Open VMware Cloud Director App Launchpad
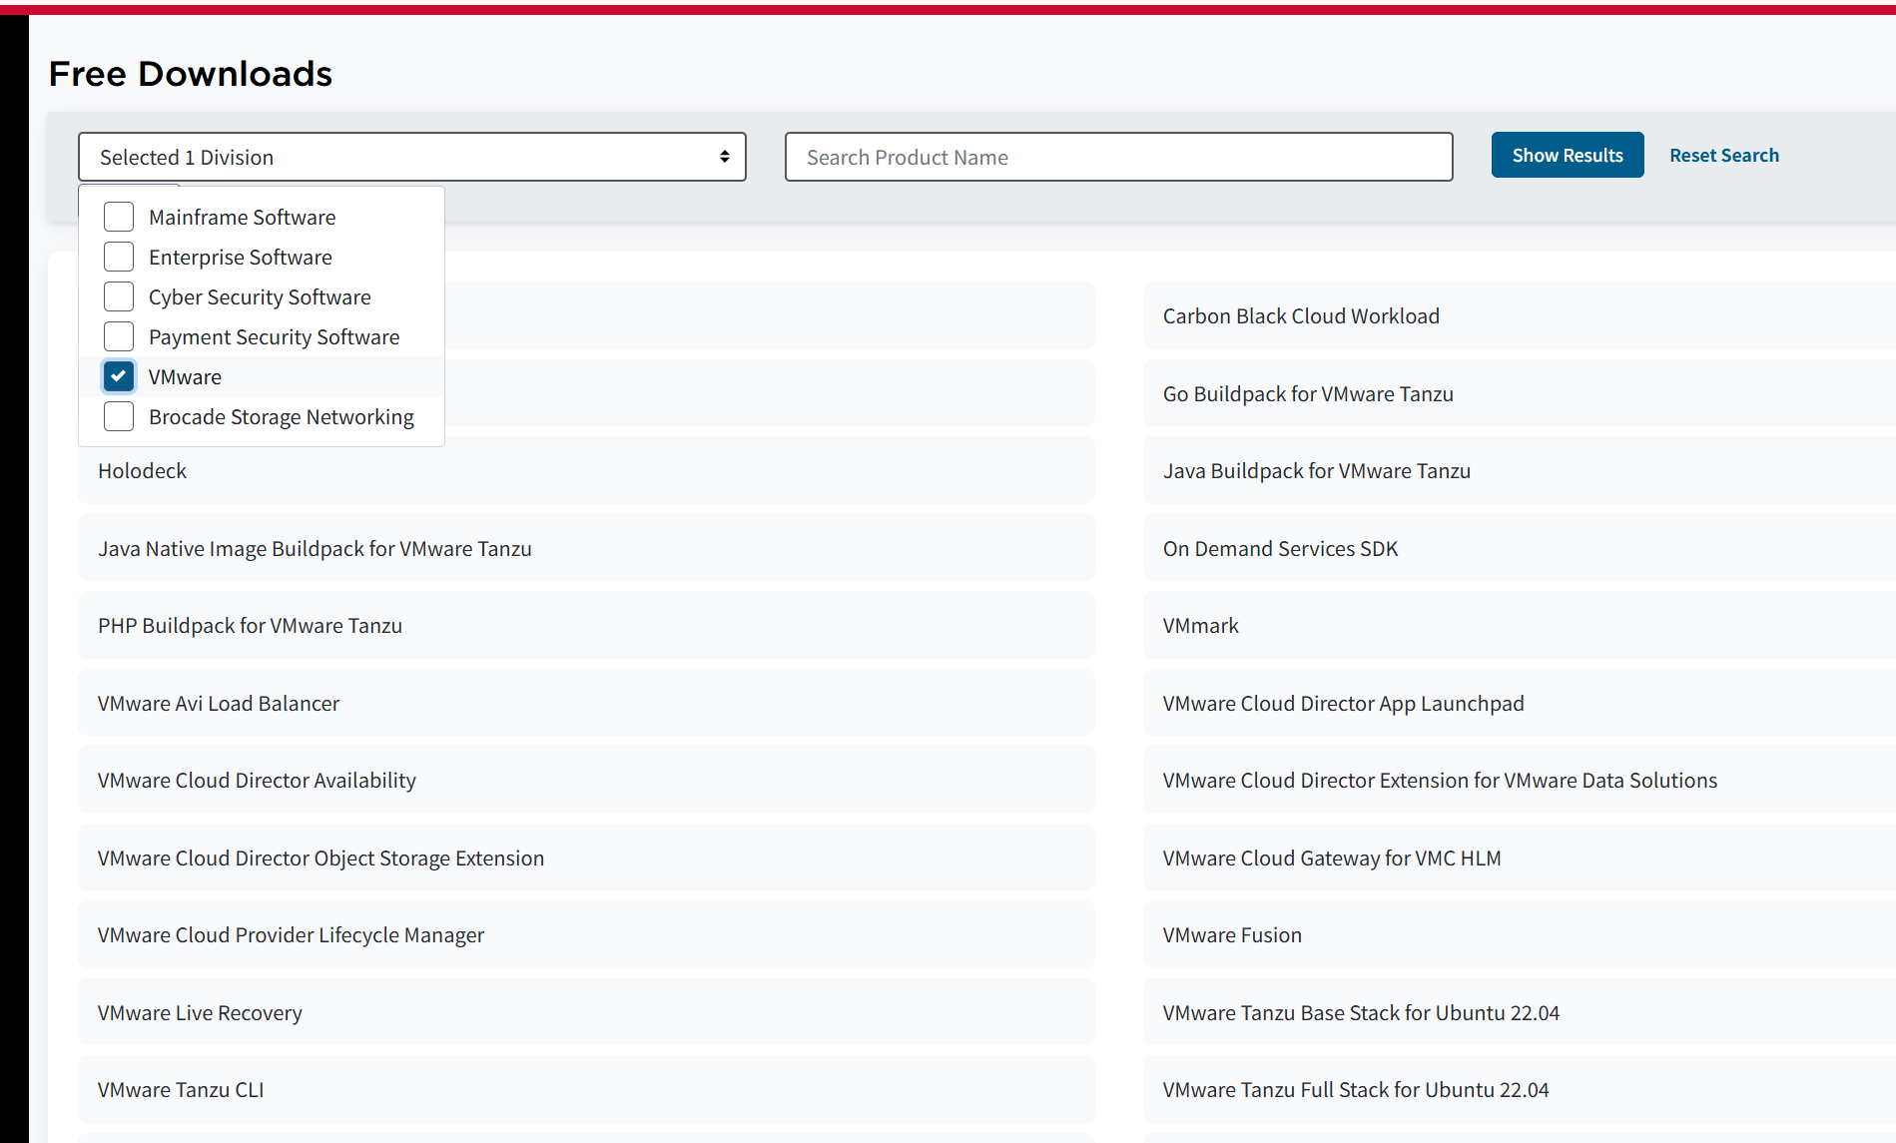Image resolution: width=1896 pixels, height=1143 pixels. (1520, 703)
